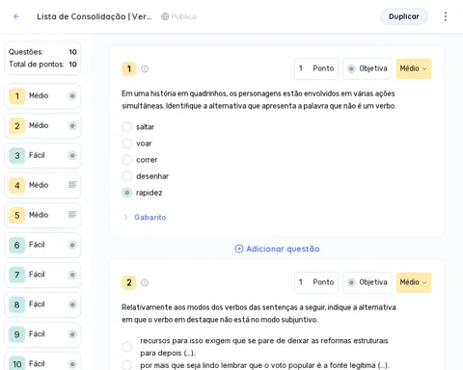Click the objective type icon in sidebar row 7
This screenshot has width=463, height=370.
point(72,275)
